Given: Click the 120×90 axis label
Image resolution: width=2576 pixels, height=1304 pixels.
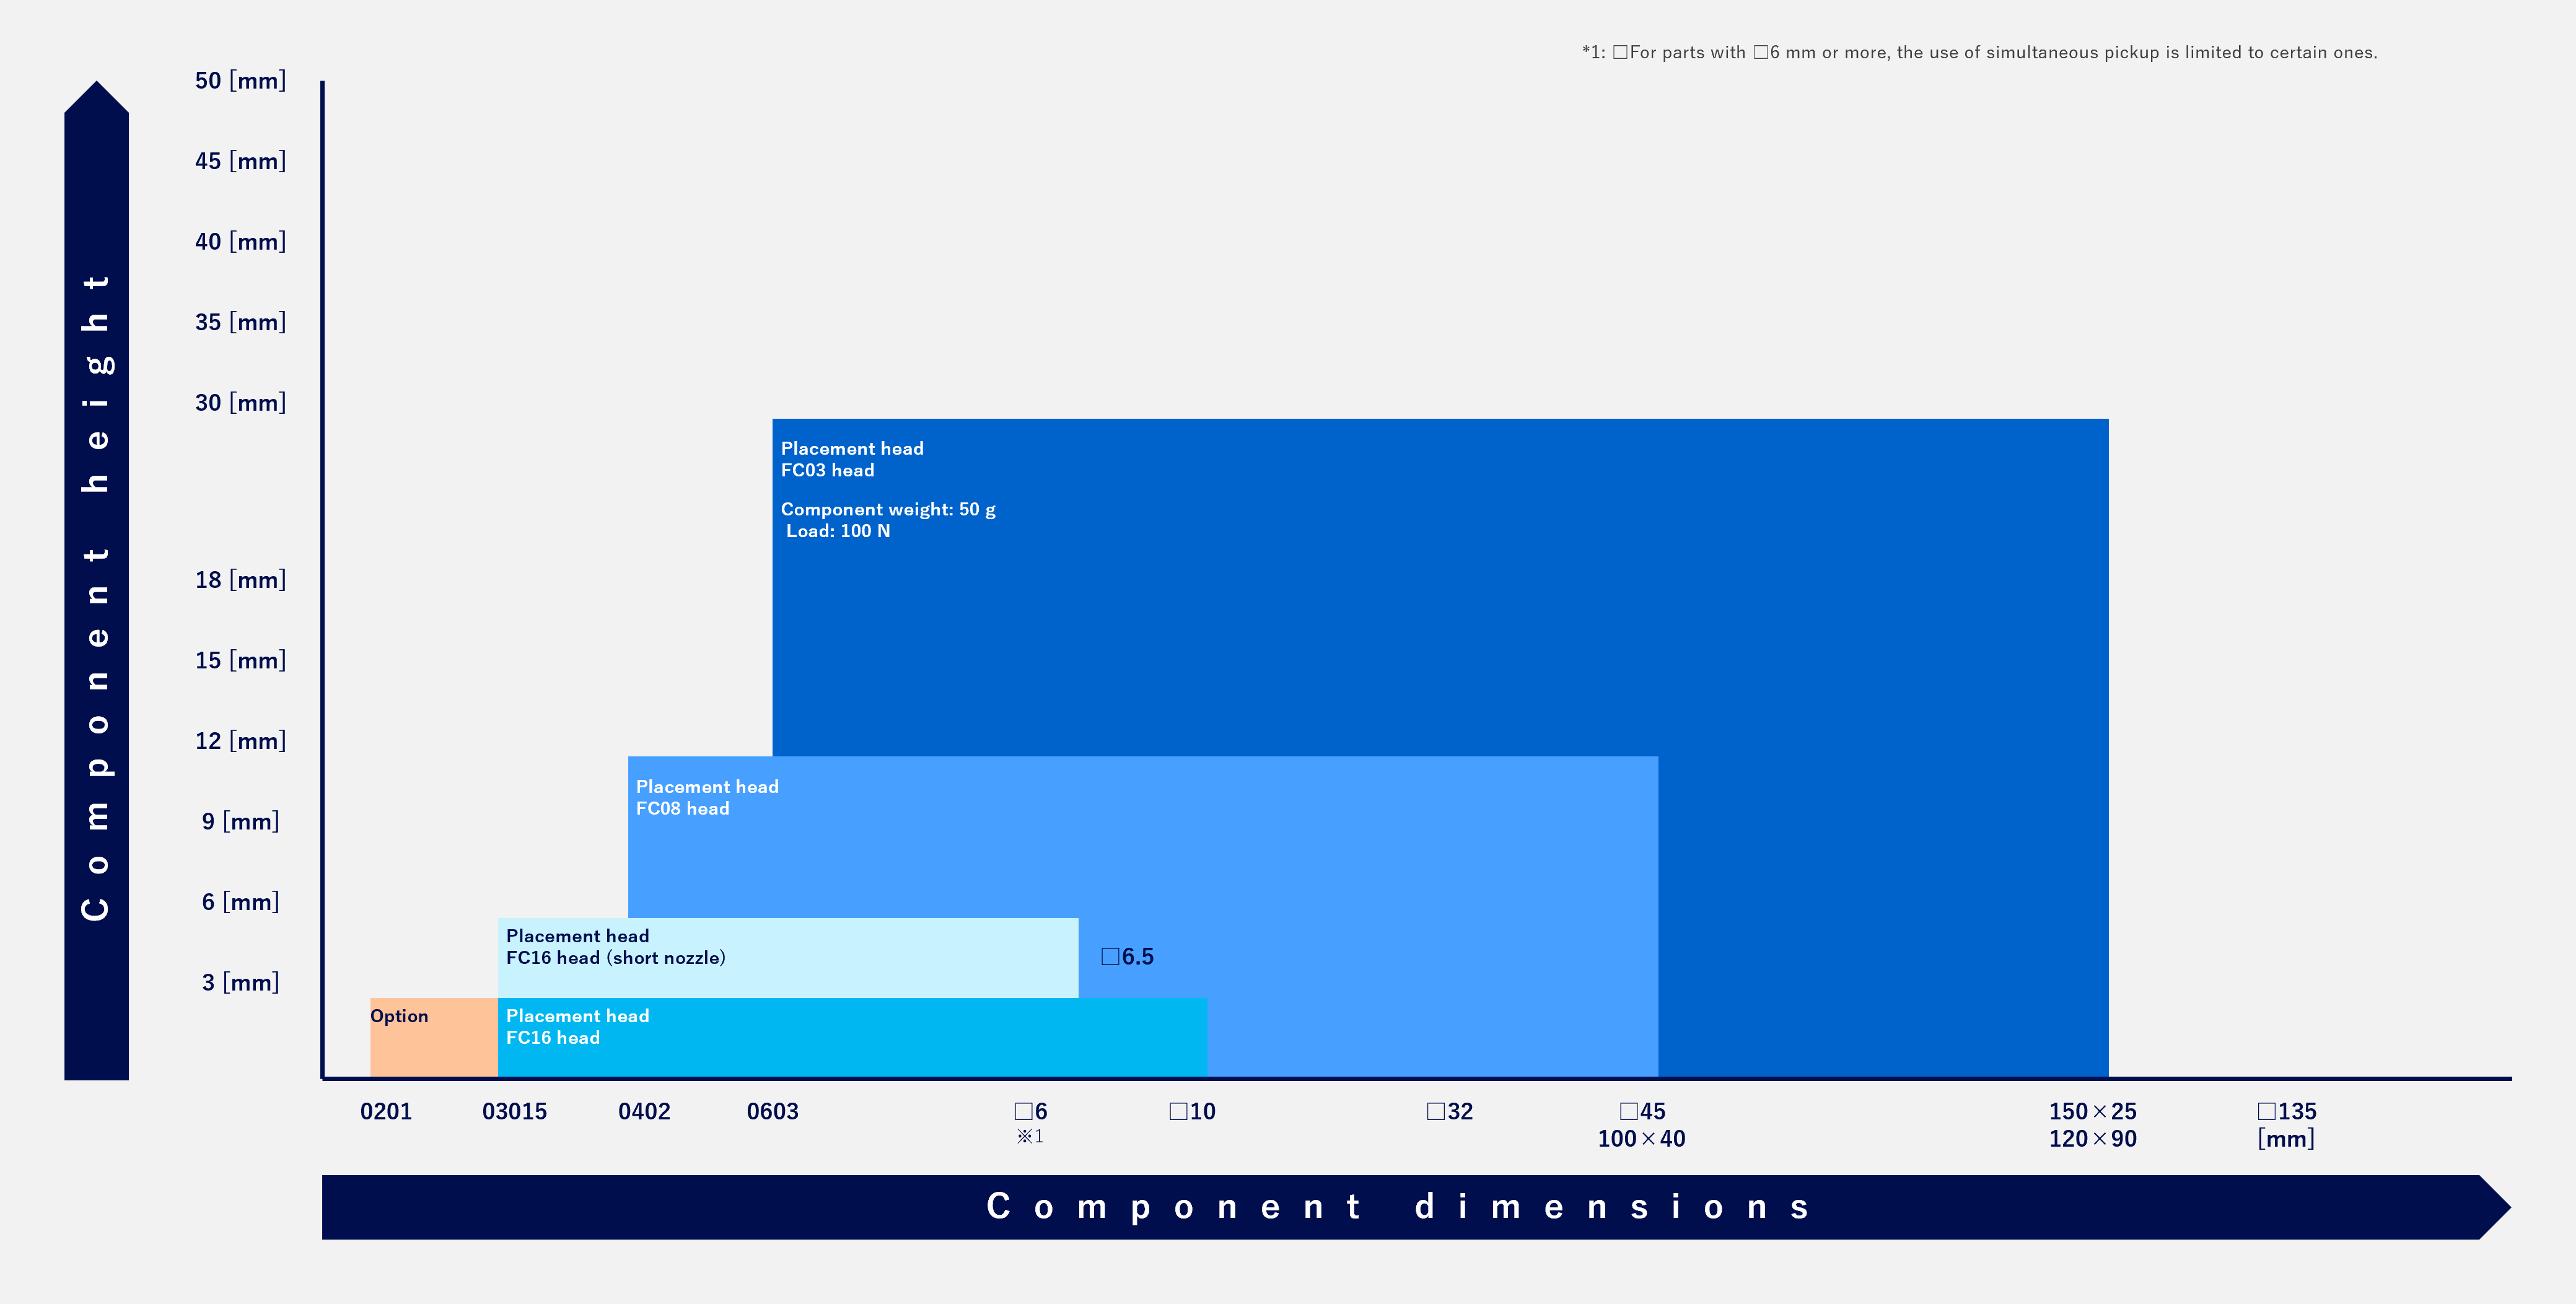Looking at the screenshot, I should pos(2092,1139).
